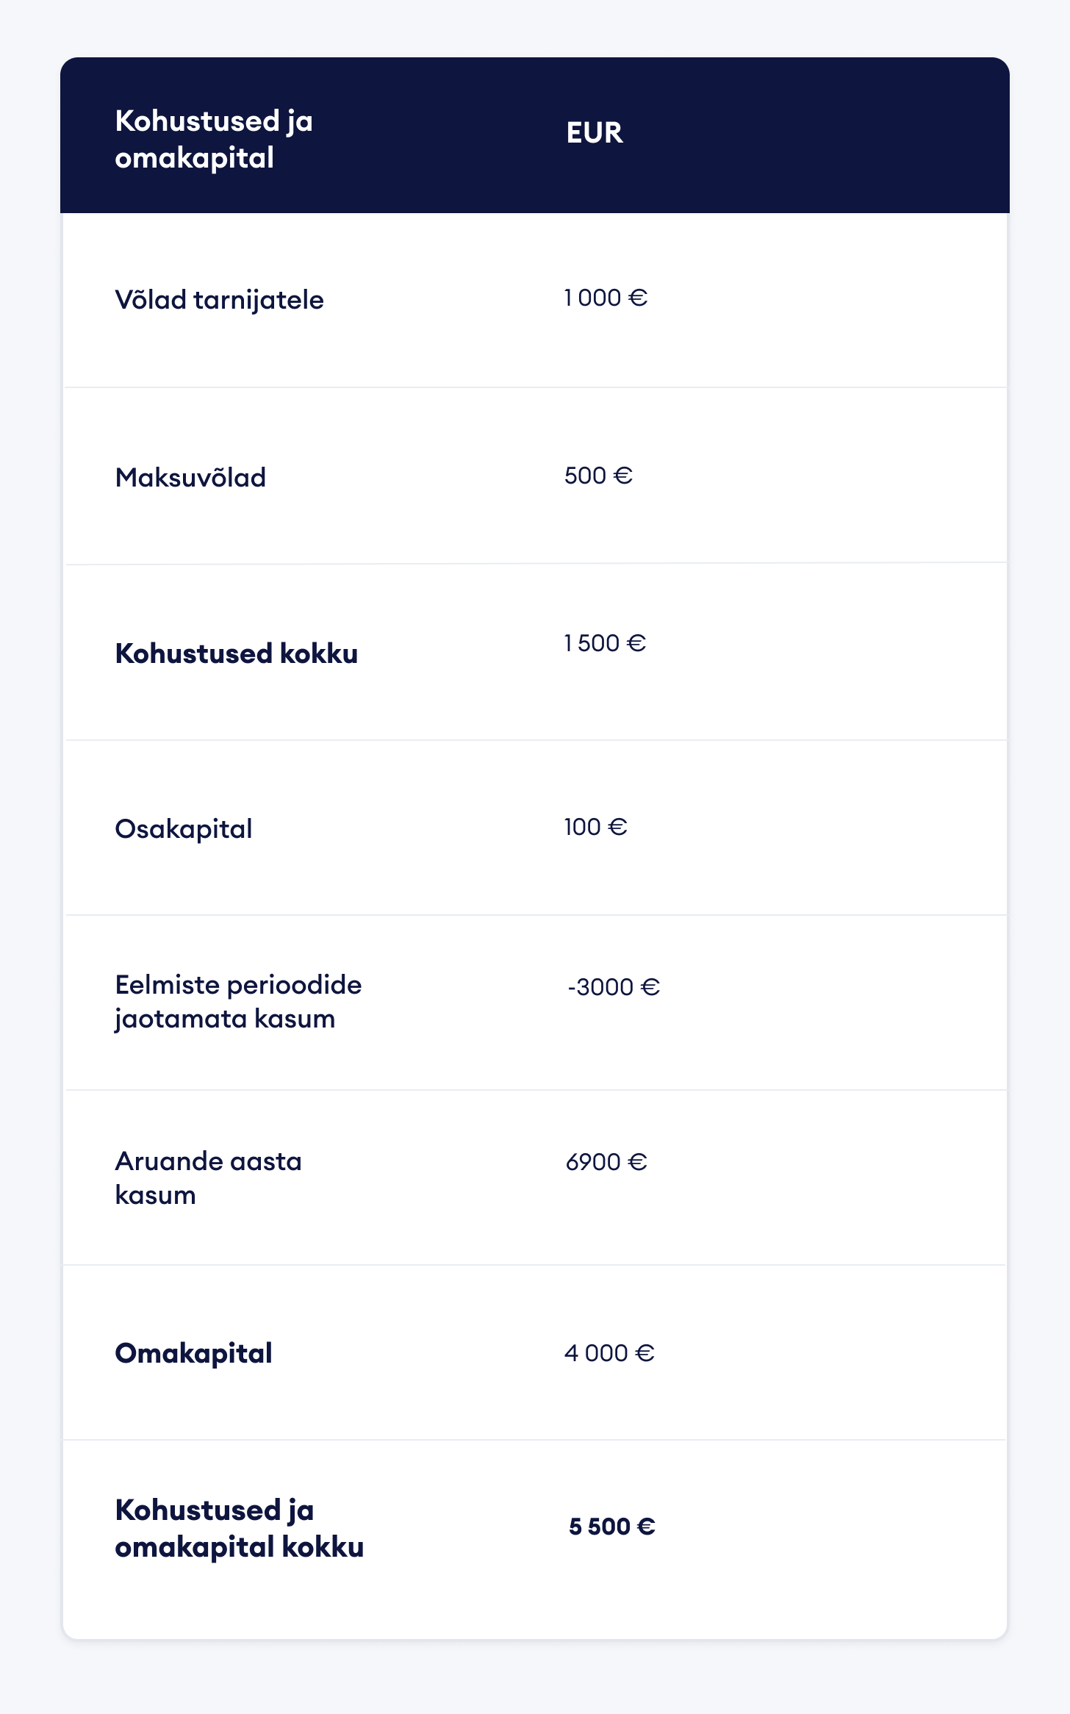Image resolution: width=1070 pixels, height=1714 pixels.
Task: Click the "Kohustused ja omakapital" column header
Action: click(x=214, y=139)
